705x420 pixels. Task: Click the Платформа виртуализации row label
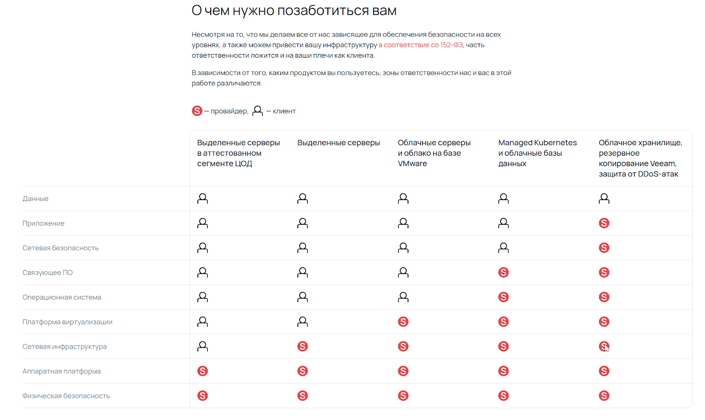(67, 322)
